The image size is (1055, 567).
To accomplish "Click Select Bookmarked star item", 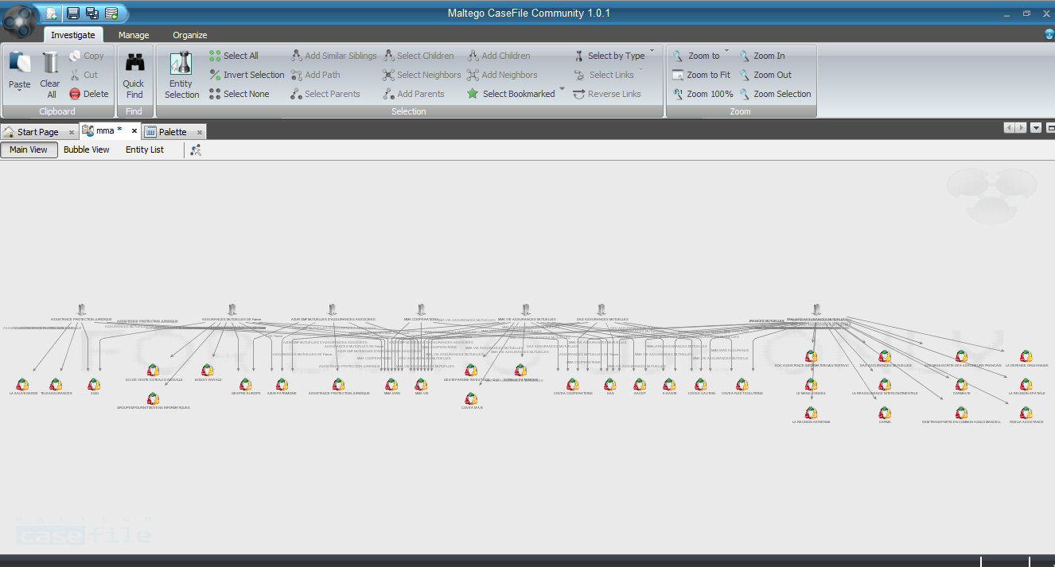I will (x=511, y=94).
